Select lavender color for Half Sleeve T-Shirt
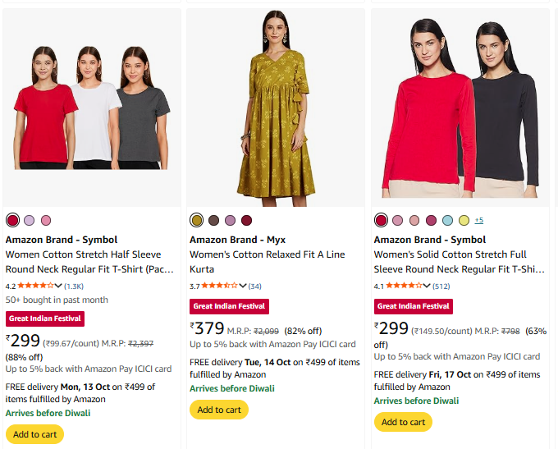Viewport: 558px width, 449px height. pyautogui.click(x=30, y=220)
